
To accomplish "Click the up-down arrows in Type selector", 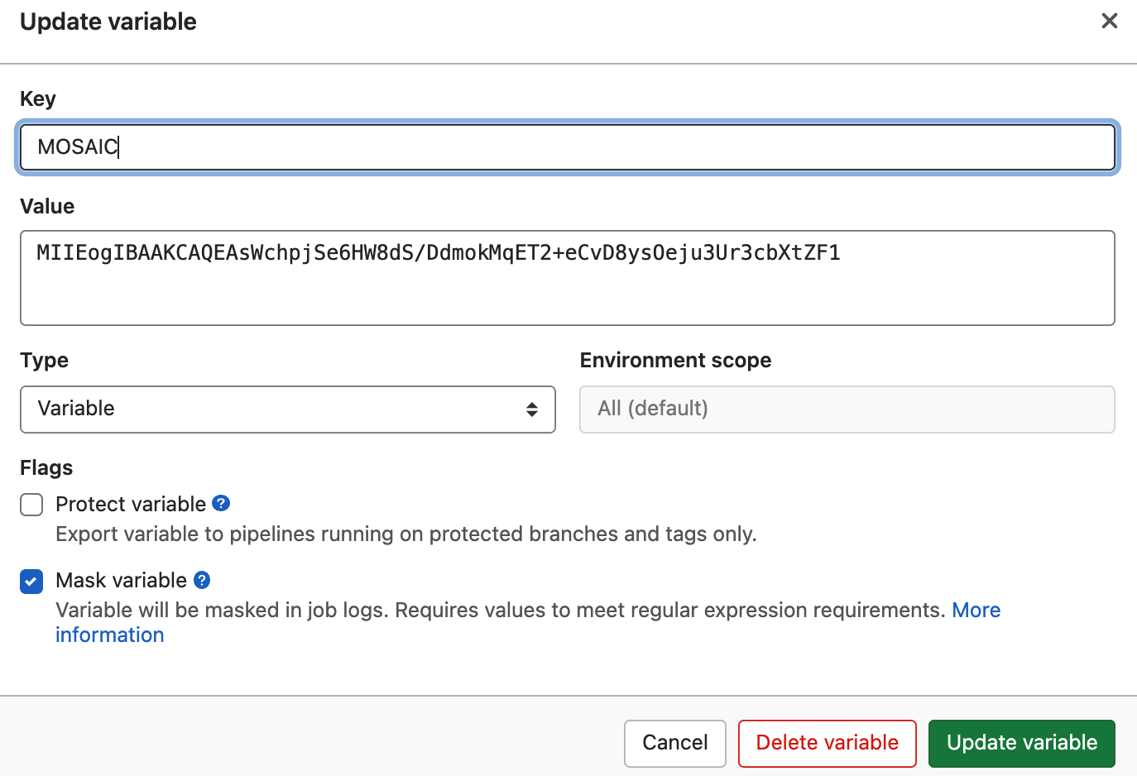I will (531, 410).
